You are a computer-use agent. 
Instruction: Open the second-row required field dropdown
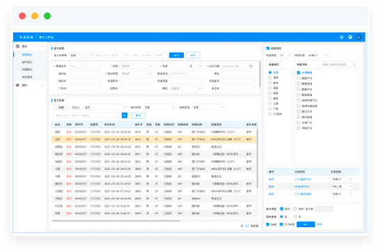pyautogui.click(x=136, y=74)
